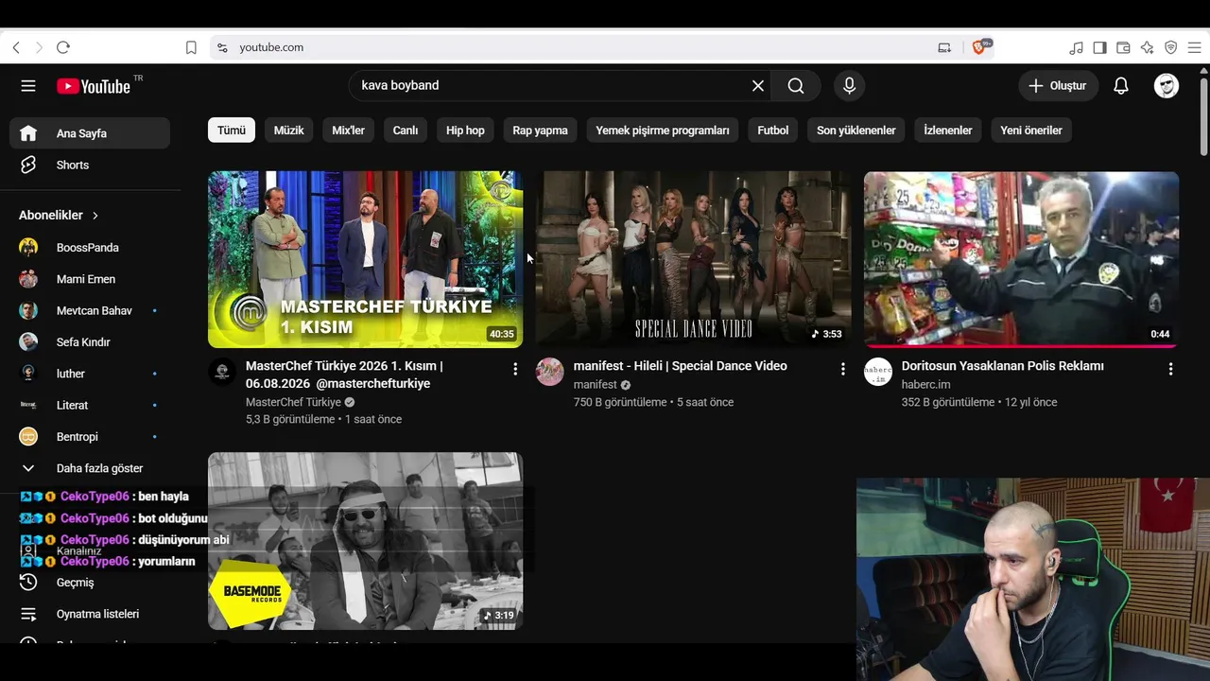The image size is (1210, 681).
Task: Bookmark this page in the browser toolbar
Action: (191, 47)
